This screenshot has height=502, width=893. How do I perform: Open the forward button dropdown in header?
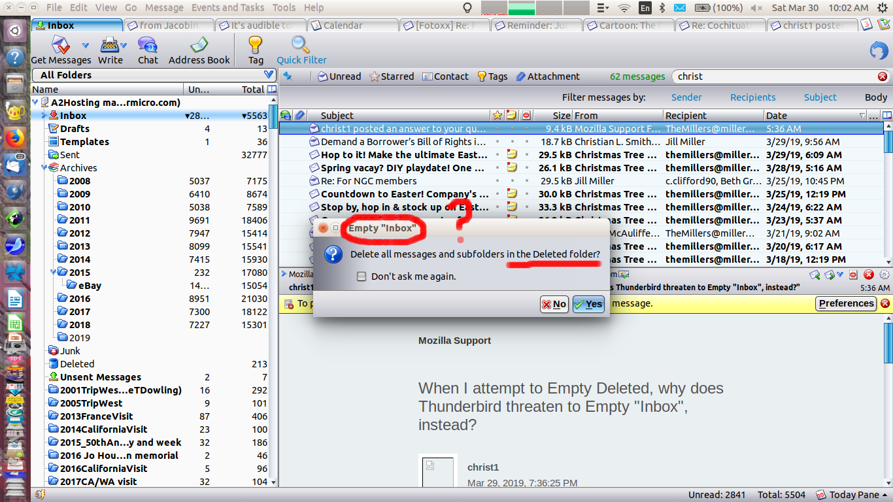(840, 275)
